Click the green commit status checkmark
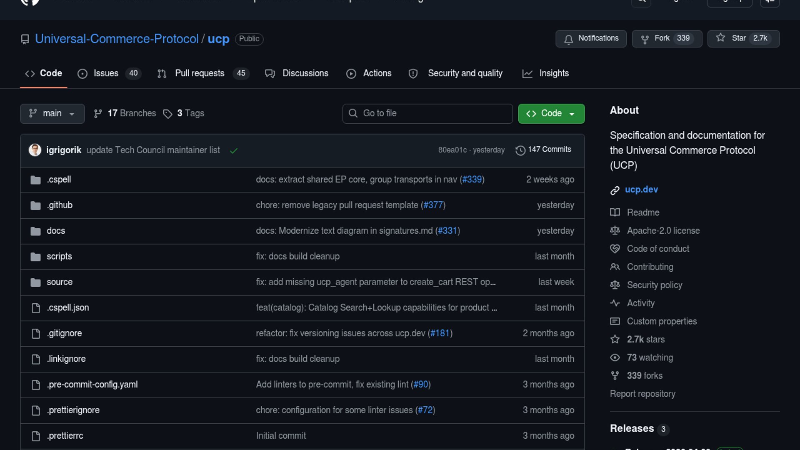This screenshot has height=450, width=800. click(234, 150)
